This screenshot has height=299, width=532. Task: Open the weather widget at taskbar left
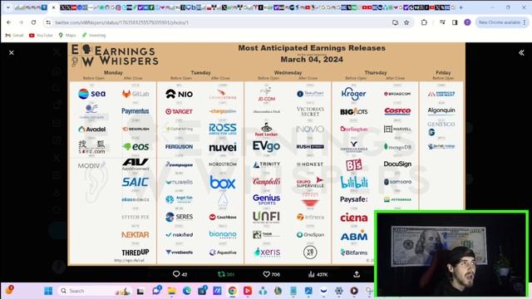click(x=9, y=290)
